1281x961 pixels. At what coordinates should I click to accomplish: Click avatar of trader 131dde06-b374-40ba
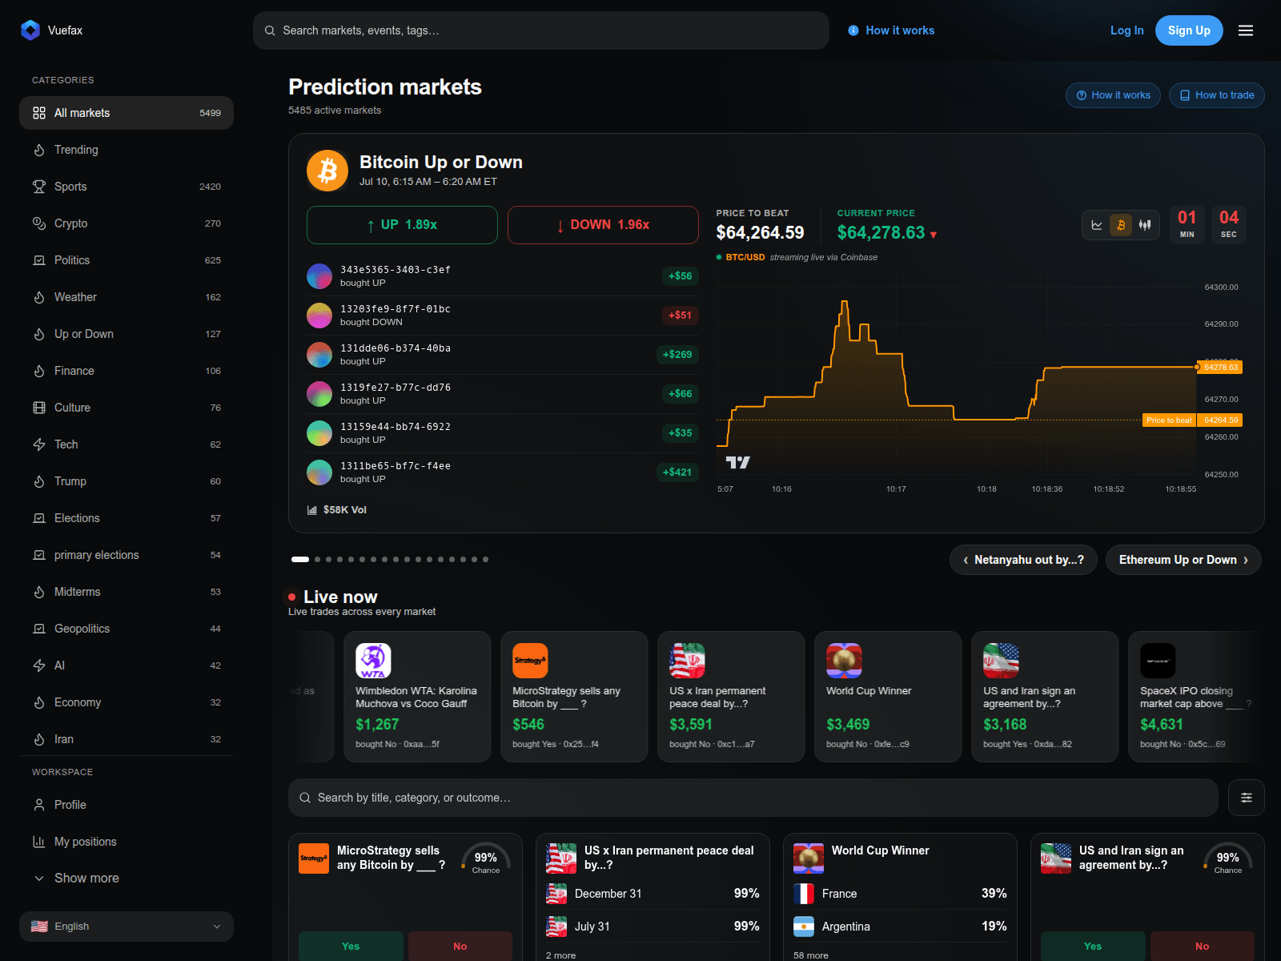click(x=319, y=355)
